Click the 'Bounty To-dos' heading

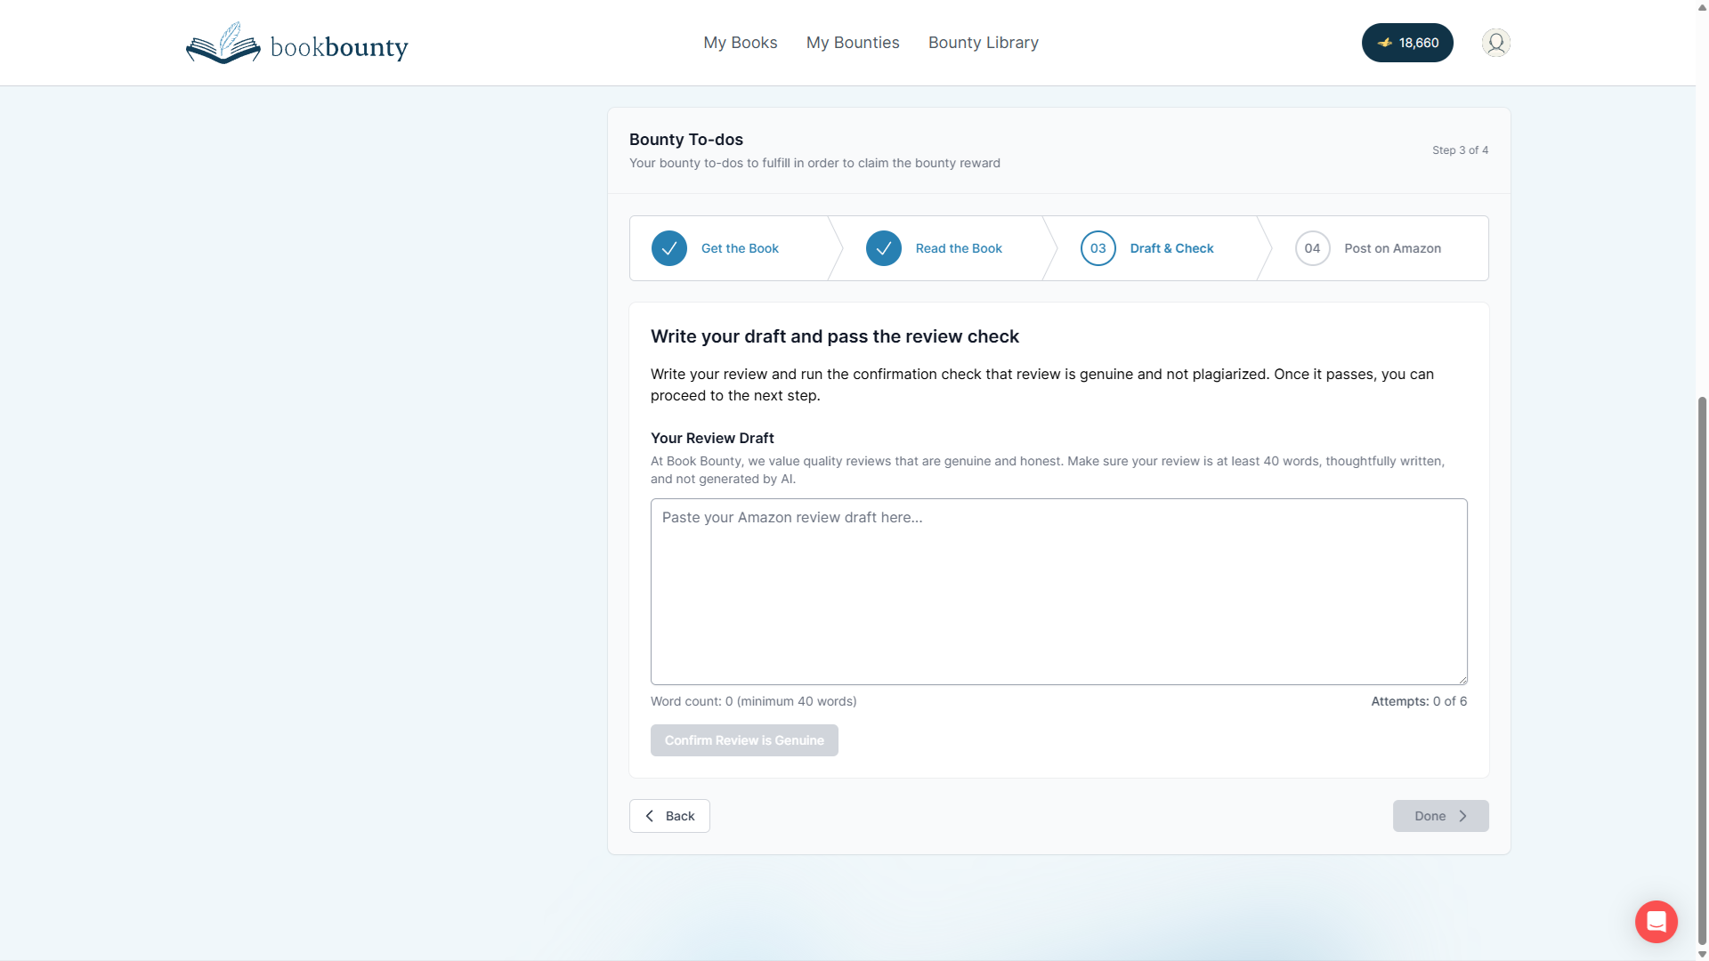click(x=685, y=140)
